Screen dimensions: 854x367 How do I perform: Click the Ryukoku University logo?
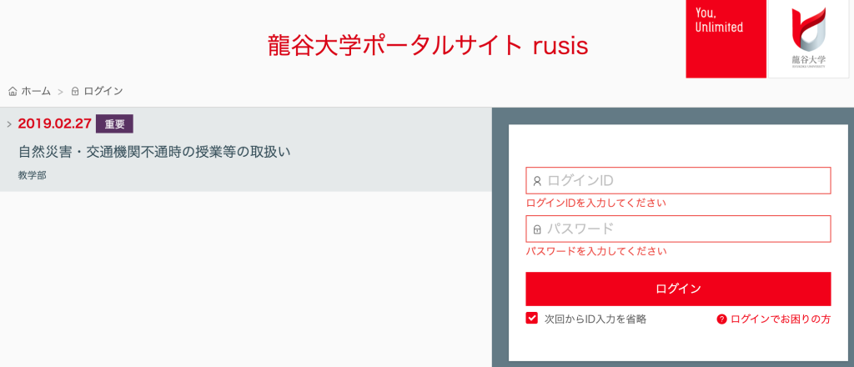(x=808, y=38)
